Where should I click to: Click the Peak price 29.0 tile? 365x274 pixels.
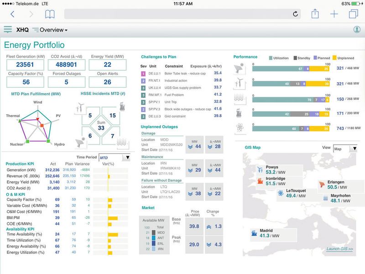[x=194, y=245]
